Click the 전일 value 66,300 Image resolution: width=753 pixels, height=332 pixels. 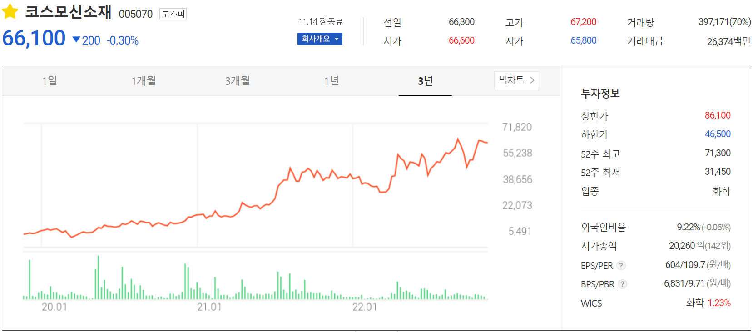point(461,22)
